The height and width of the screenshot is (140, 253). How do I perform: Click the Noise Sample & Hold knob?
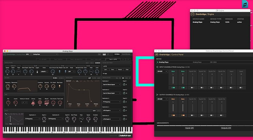coord(79,71)
